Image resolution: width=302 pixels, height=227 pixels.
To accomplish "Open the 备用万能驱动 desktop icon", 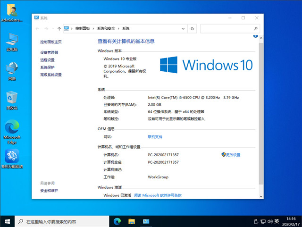I will click(x=12, y=159).
